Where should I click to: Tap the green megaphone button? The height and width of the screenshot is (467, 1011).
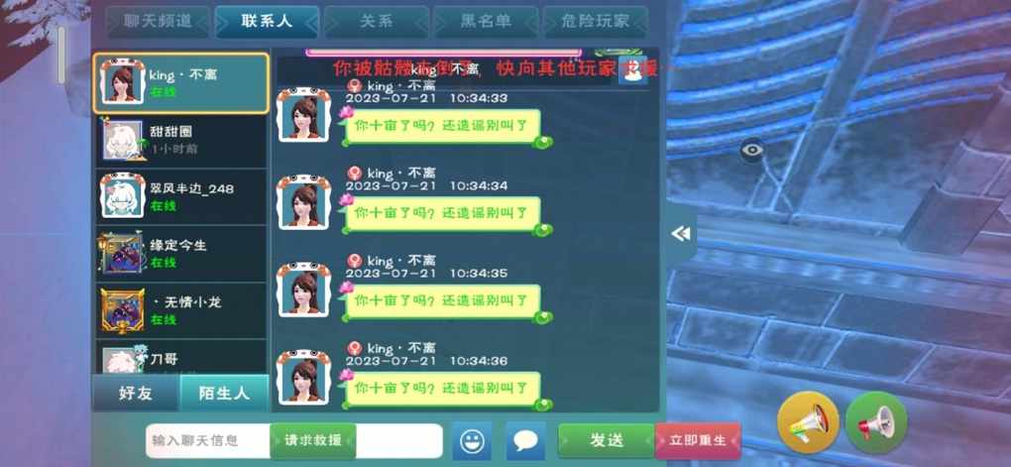[876, 422]
